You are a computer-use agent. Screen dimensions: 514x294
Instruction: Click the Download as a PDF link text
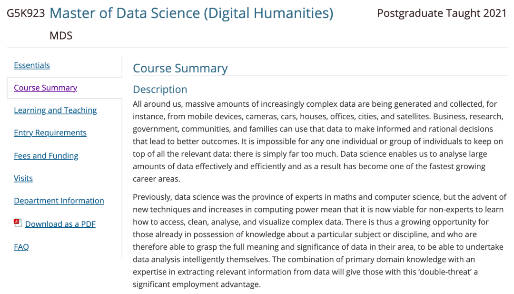(60, 224)
